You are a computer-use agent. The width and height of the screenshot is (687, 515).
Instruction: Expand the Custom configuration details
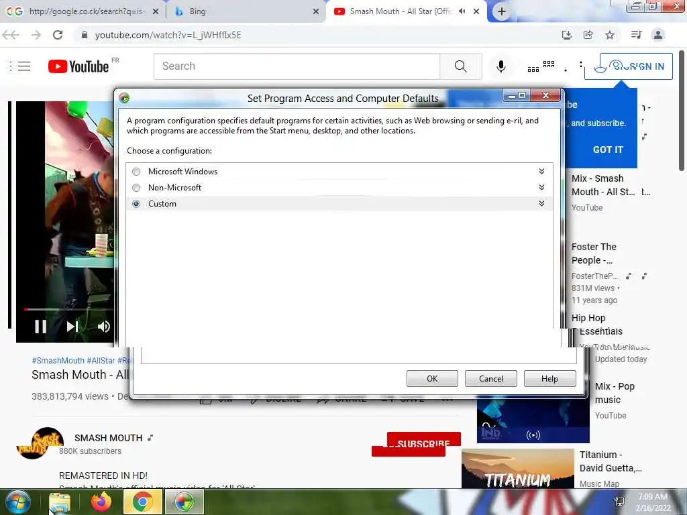[541, 204]
